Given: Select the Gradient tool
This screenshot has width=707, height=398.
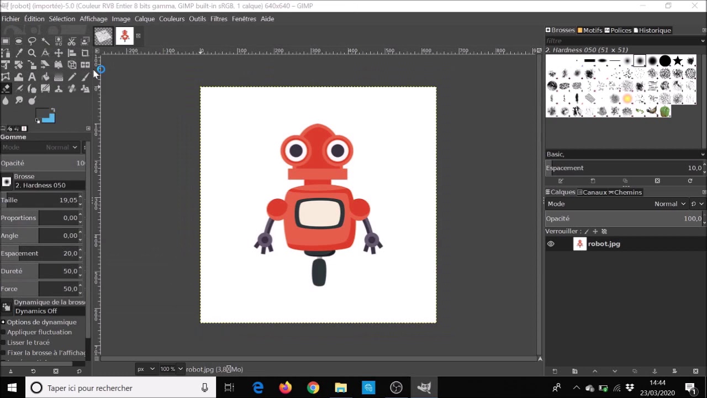Looking at the screenshot, I should (x=59, y=77).
